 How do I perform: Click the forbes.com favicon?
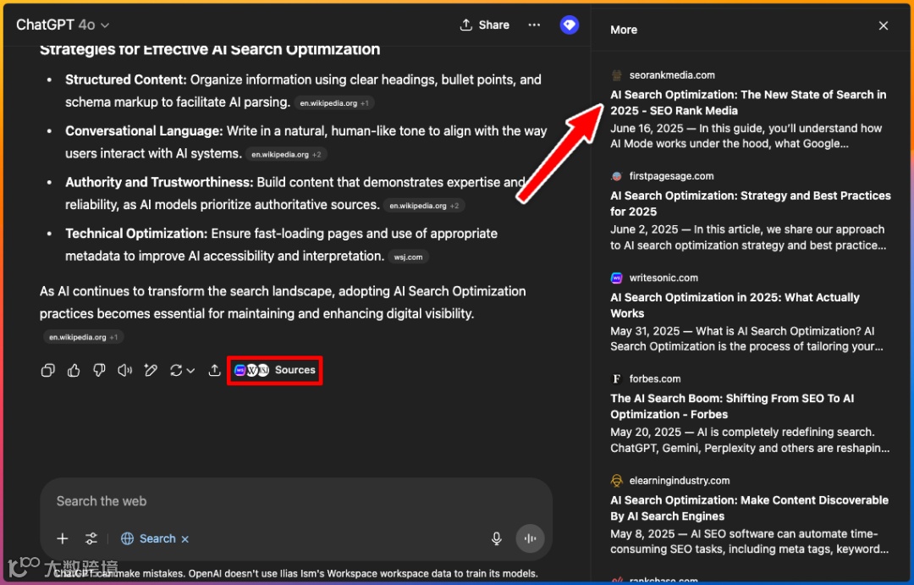[x=616, y=379]
